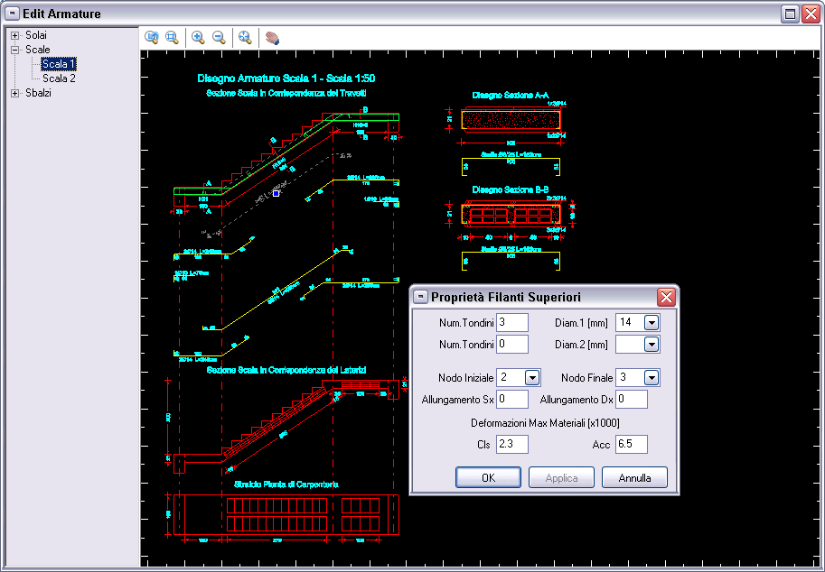This screenshot has width=825, height=572.
Task: Click the Proprietà Filanti Superiori title icon
Action: point(420,297)
